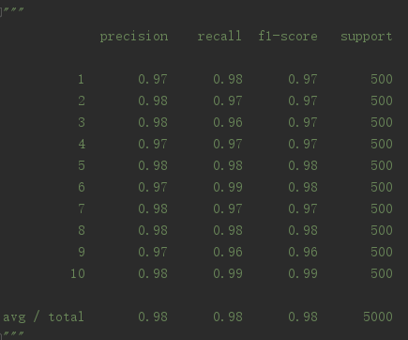Place cursor on the recall column header
408x340 pixels.
pyautogui.click(x=219, y=37)
